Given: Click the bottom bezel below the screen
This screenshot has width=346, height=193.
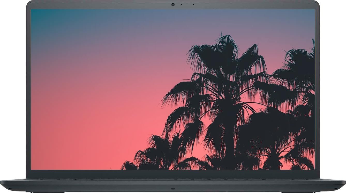Looking at the screenshot, I should [173, 174].
